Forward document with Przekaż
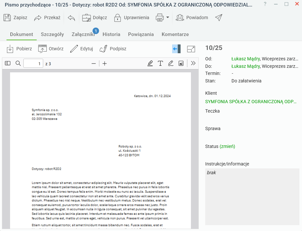Viewport: 302px width, 231px height. pos(47,18)
